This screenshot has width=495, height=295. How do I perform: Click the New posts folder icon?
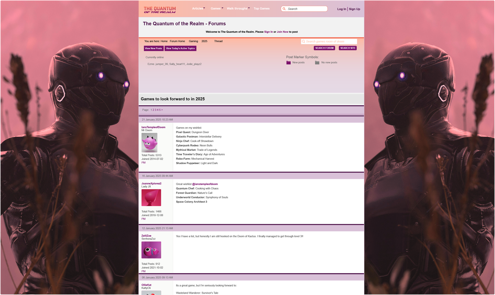tap(288, 63)
